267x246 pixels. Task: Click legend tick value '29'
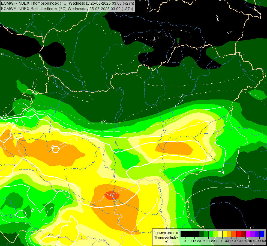click(213, 241)
